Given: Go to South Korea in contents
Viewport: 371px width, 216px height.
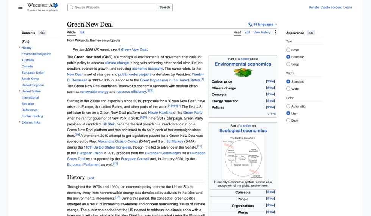Looking at the screenshot, I should pyautogui.click(x=30, y=79).
